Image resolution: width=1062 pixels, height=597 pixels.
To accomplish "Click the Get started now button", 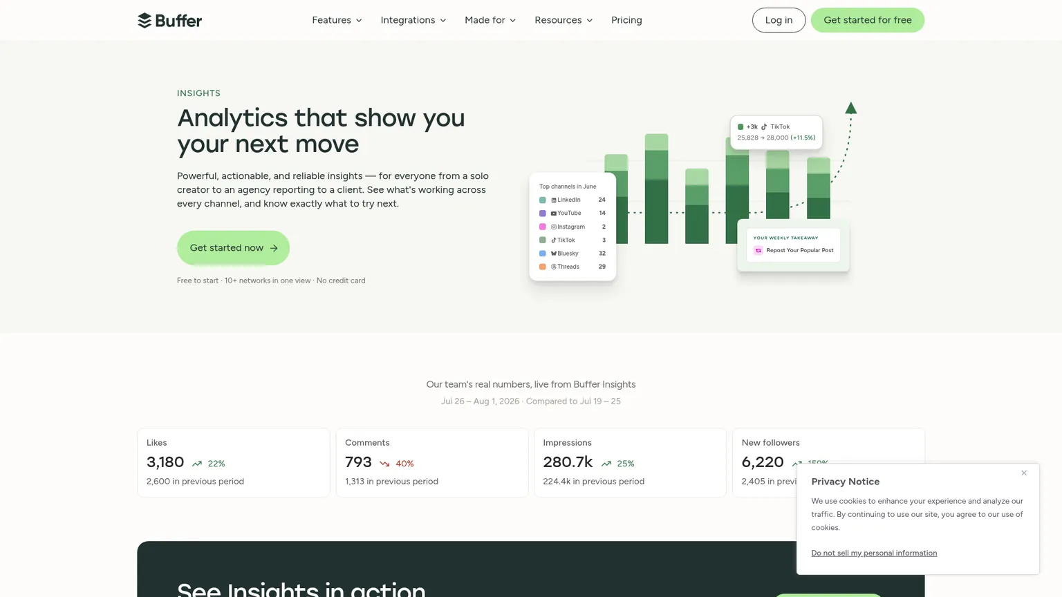I will (x=233, y=248).
